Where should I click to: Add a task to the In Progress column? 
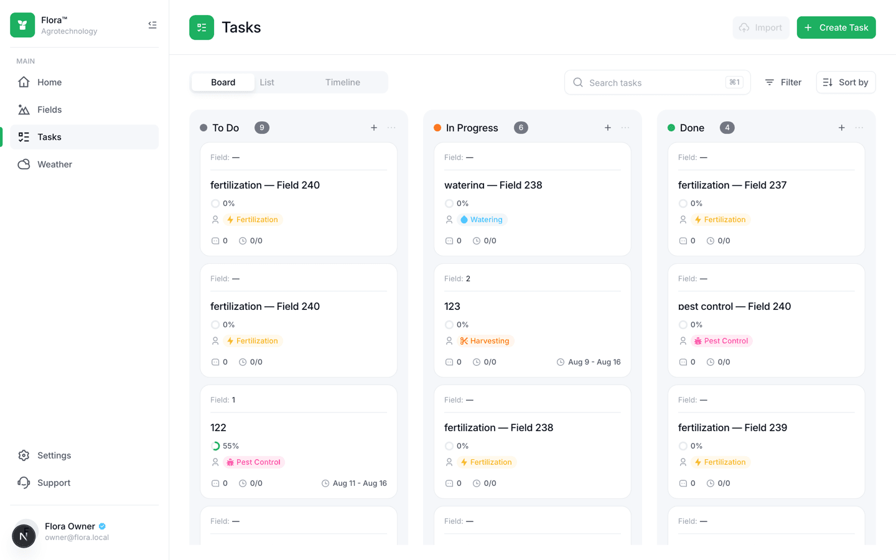(608, 128)
